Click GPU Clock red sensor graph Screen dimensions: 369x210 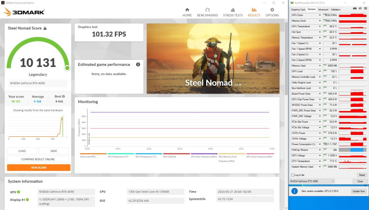352,15
